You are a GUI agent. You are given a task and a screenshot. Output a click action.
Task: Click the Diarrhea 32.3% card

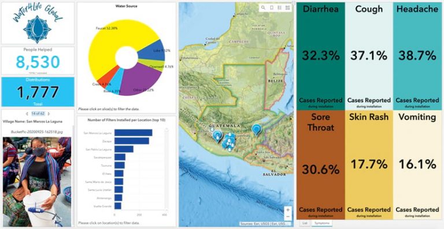(320, 56)
